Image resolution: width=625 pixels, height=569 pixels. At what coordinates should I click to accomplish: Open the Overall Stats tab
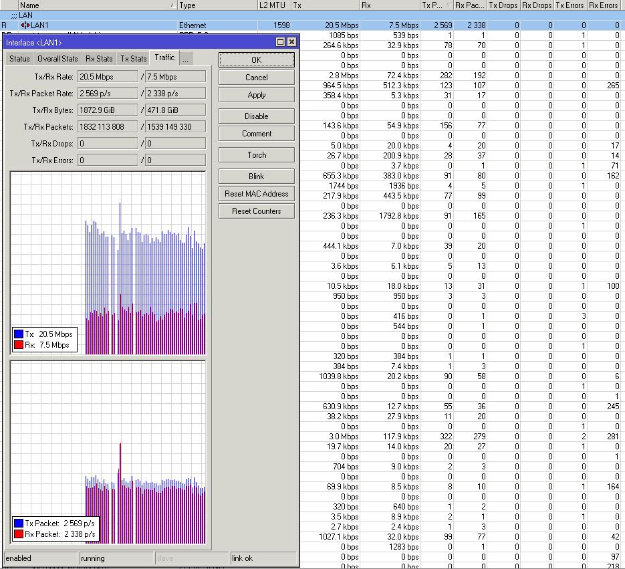click(x=57, y=59)
